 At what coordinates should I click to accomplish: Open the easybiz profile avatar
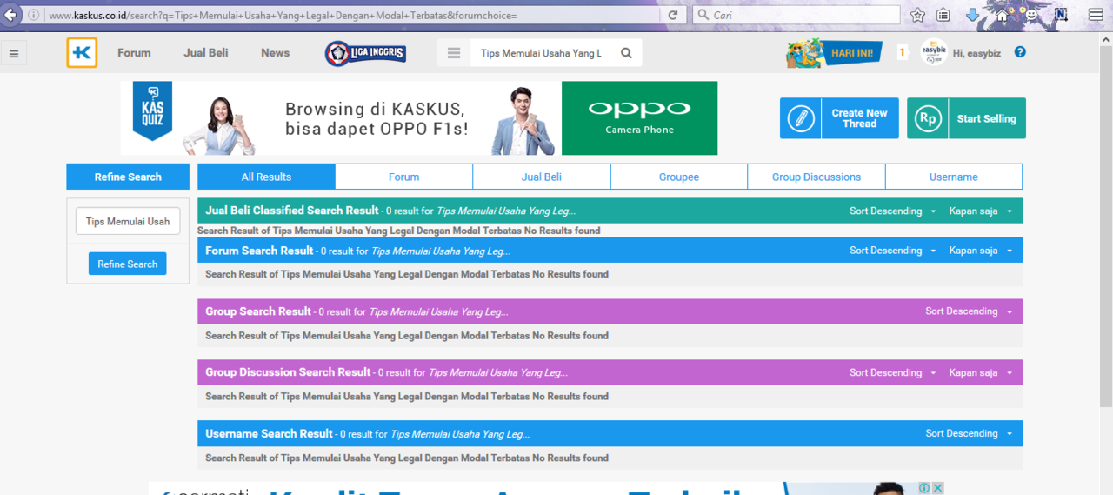pyautogui.click(x=934, y=53)
